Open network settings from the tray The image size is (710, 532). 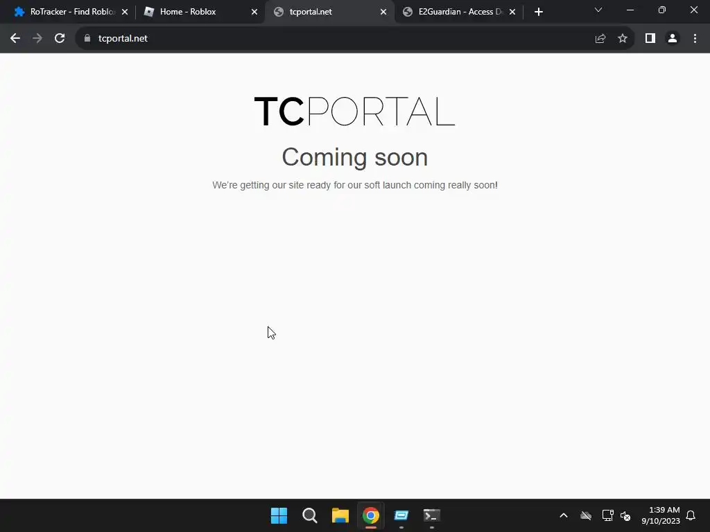point(607,515)
